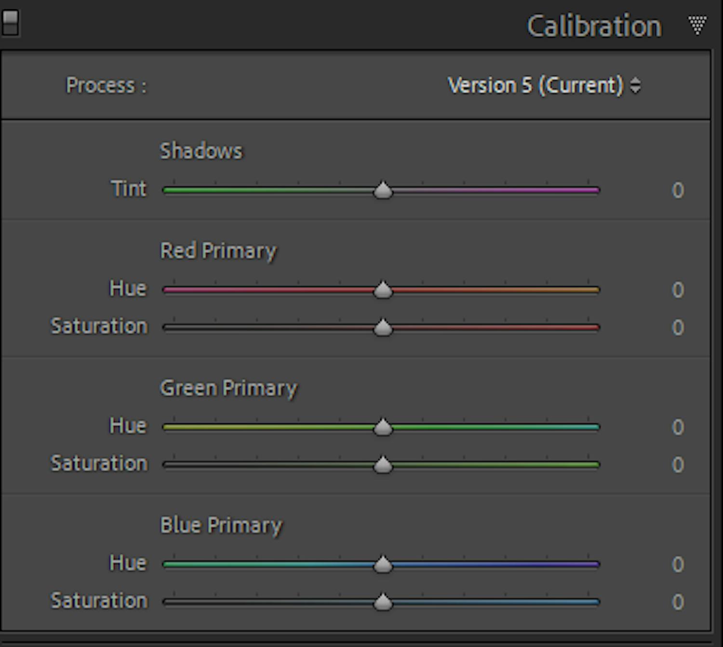Click the Blue Primary Saturation value field
This screenshot has height=647, width=723.
677,602
